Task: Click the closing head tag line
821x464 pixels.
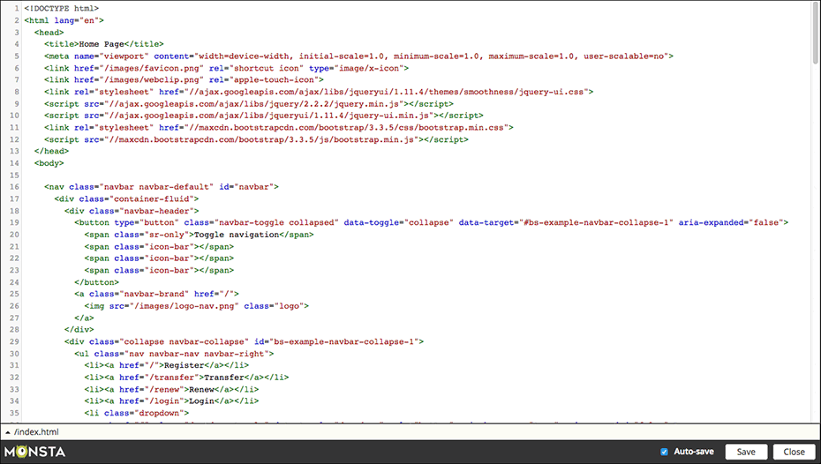Action: click(51, 151)
